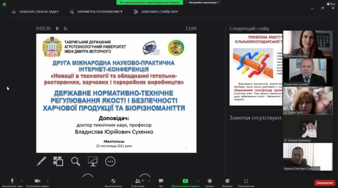Activate the zoom into slide magnifier
The height and width of the screenshot is (188, 338).
click(x=76, y=161)
